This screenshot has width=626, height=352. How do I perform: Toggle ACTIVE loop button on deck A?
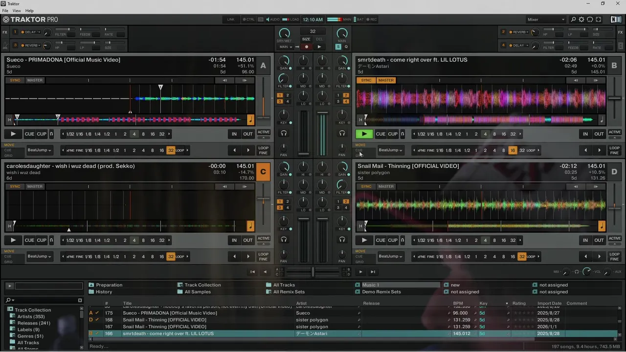[264, 132]
